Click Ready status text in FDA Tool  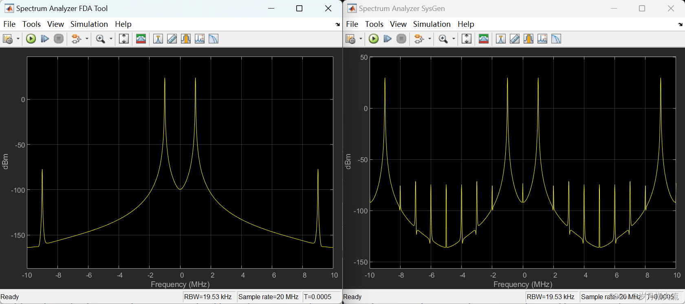[10, 297]
